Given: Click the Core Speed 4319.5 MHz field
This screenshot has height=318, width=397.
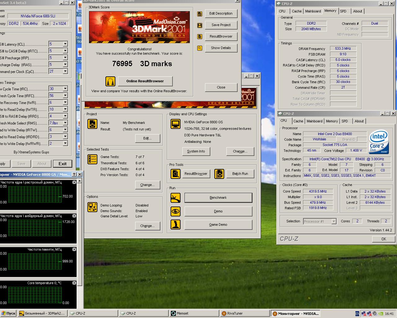Looking at the screenshot, I should pos(318,191).
